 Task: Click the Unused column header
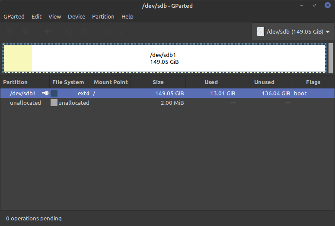point(264,82)
